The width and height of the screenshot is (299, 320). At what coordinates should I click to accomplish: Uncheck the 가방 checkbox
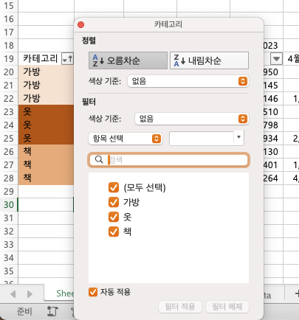[114, 202]
